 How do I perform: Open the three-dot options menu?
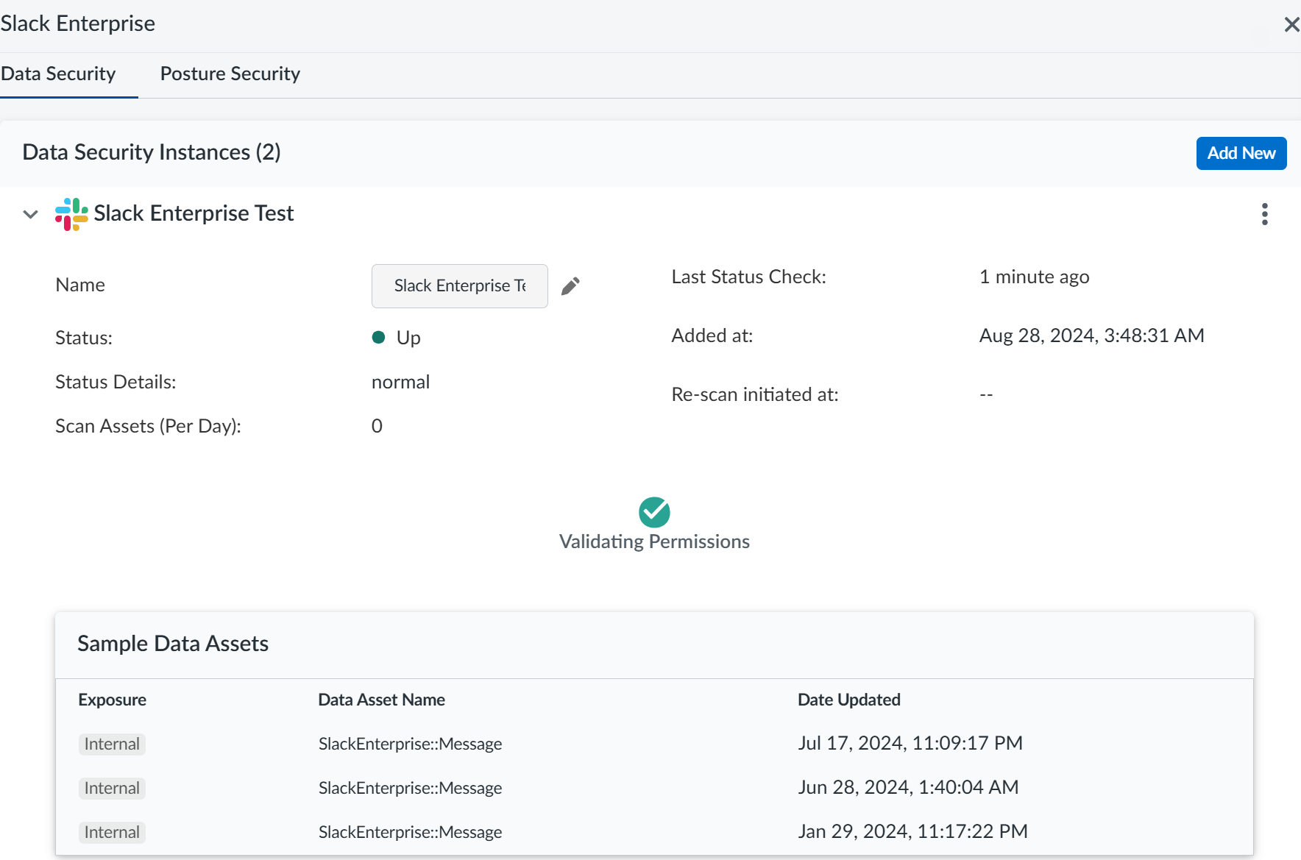1264,214
